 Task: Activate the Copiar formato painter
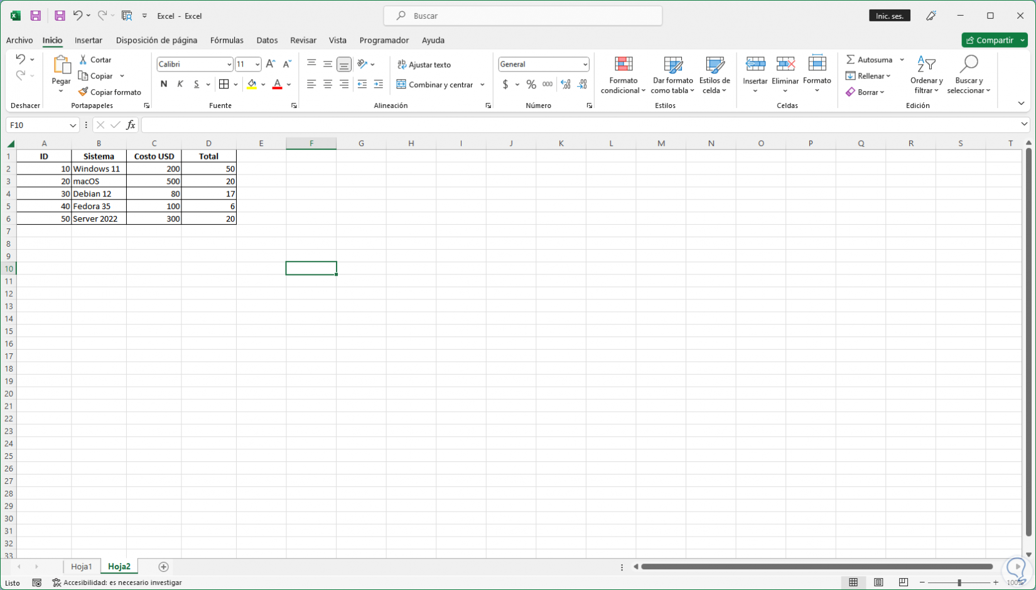coord(110,92)
